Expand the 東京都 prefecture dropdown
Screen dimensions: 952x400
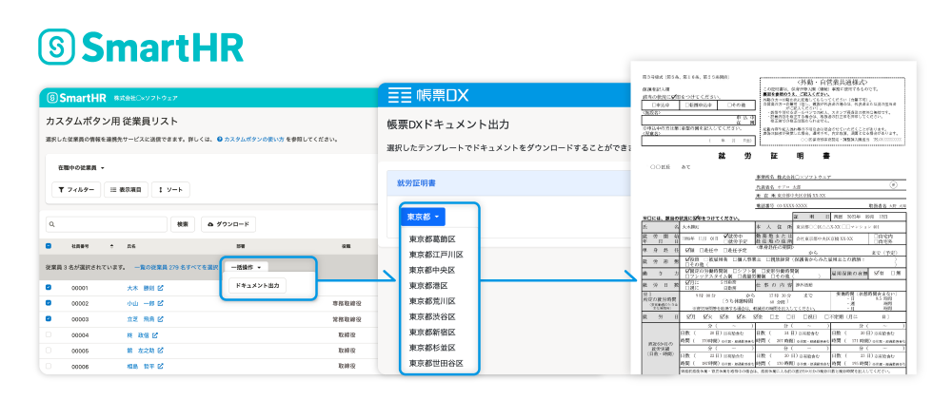[x=423, y=217]
